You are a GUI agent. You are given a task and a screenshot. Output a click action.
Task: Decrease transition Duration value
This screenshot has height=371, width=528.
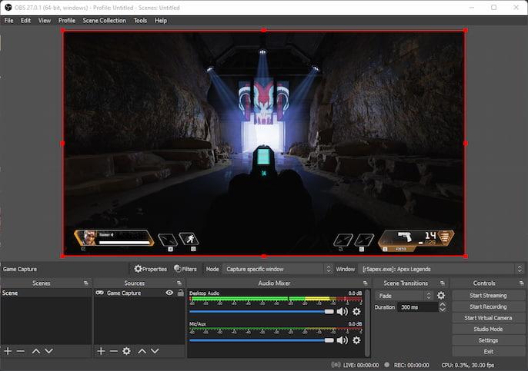[443, 310]
